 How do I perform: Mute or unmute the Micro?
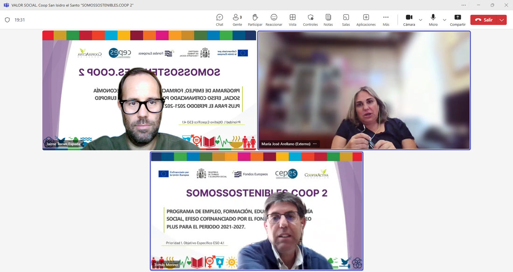tap(433, 20)
